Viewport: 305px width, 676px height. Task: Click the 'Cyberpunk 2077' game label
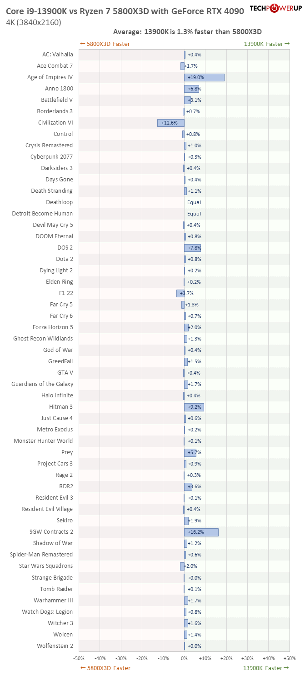click(51, 157)
